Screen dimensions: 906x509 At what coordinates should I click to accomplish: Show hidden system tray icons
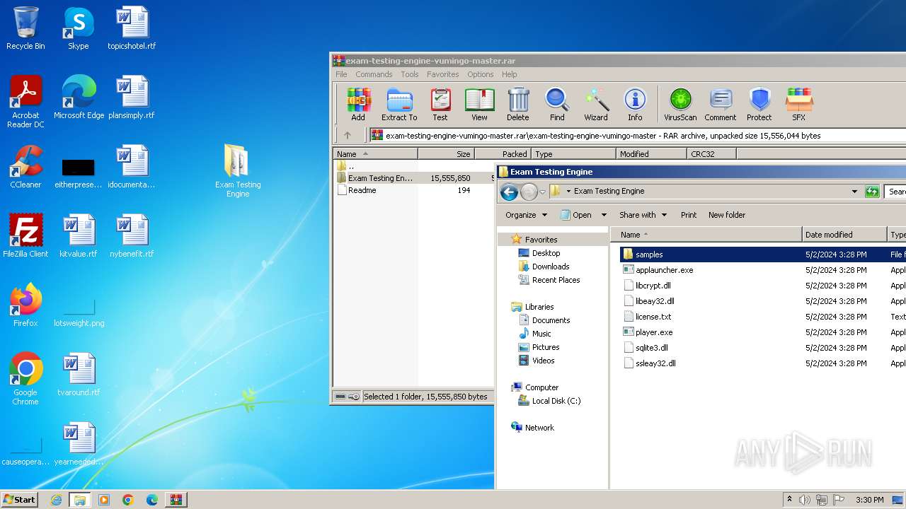[x=789, y=499]
